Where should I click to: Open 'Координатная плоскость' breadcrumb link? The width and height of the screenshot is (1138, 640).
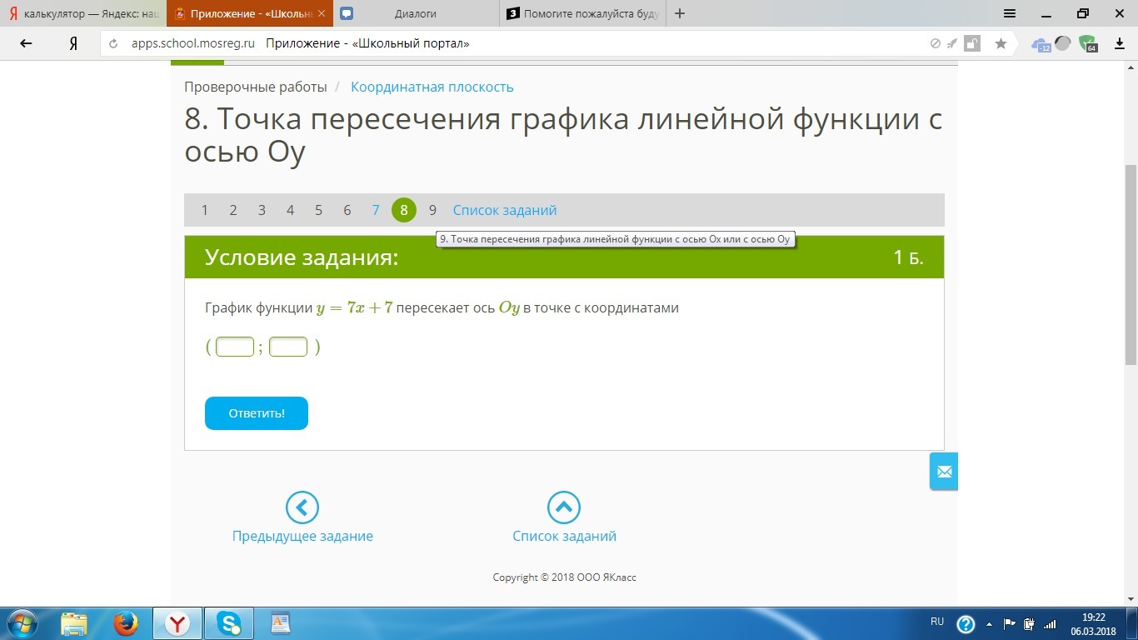pos(432,87)
